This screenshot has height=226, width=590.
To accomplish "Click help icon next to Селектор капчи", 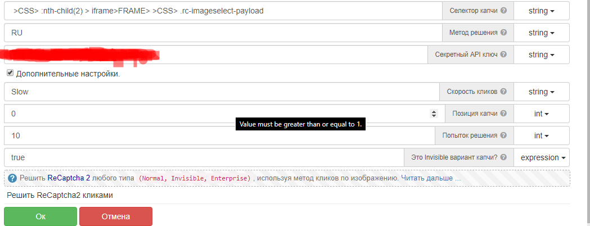I will tap(504, 11).
